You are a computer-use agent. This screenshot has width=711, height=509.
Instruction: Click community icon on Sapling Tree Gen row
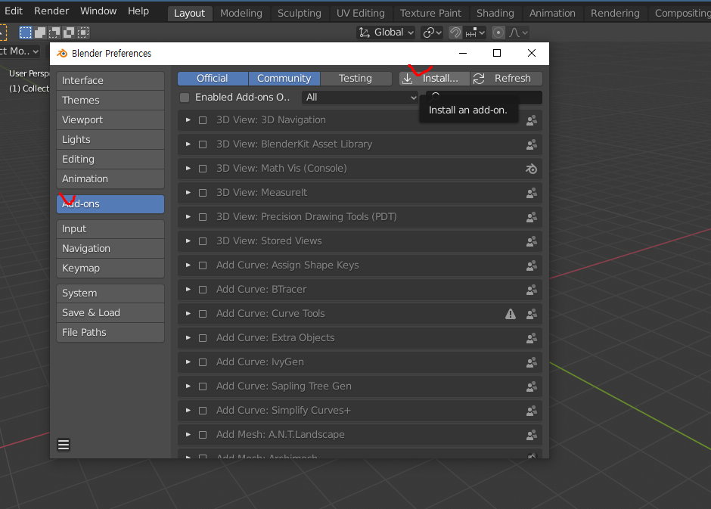coord(532,386)
